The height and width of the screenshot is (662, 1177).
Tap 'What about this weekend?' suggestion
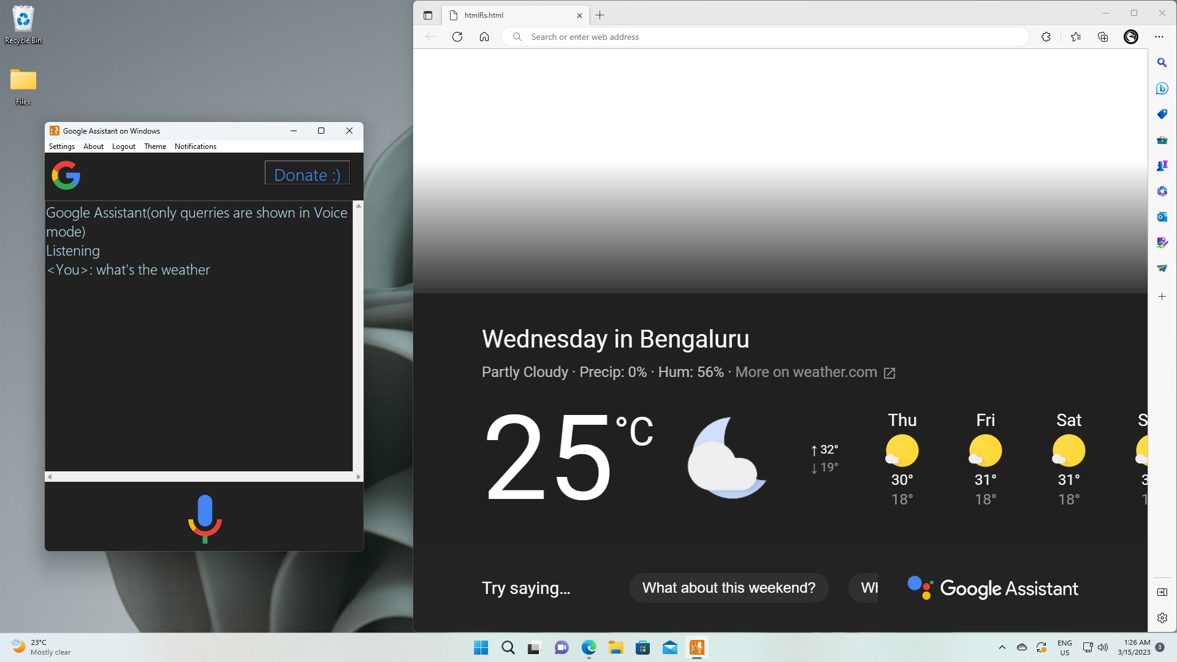728,588
